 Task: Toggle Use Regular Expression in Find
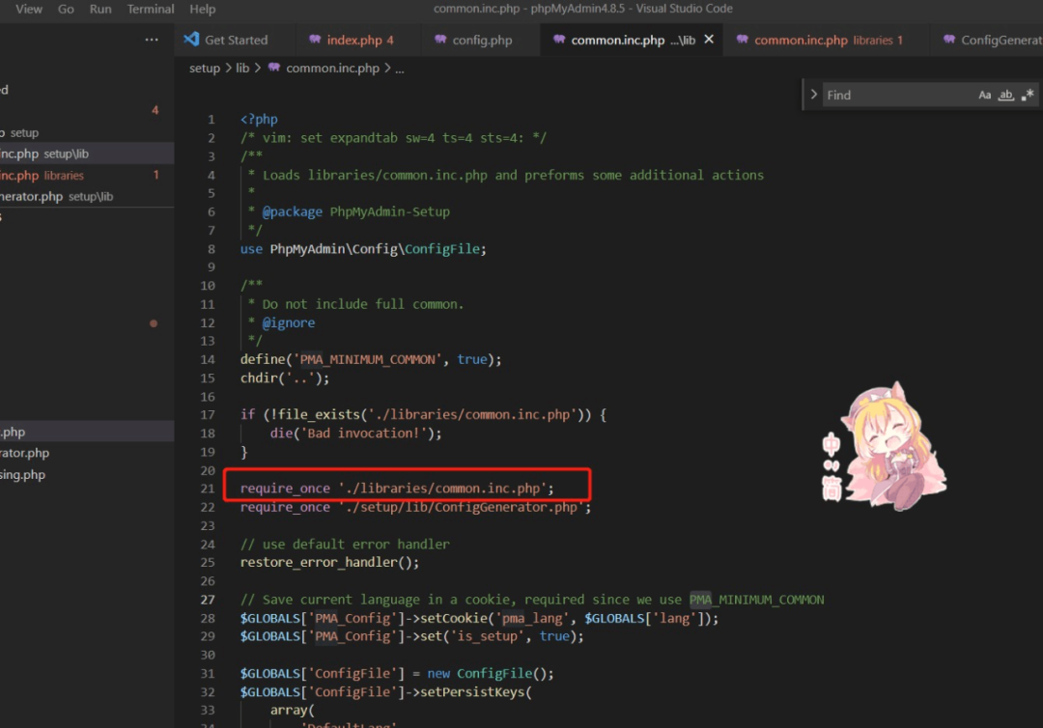(x=1028, y=95)
